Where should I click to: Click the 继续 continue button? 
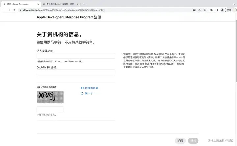[193, 141]
